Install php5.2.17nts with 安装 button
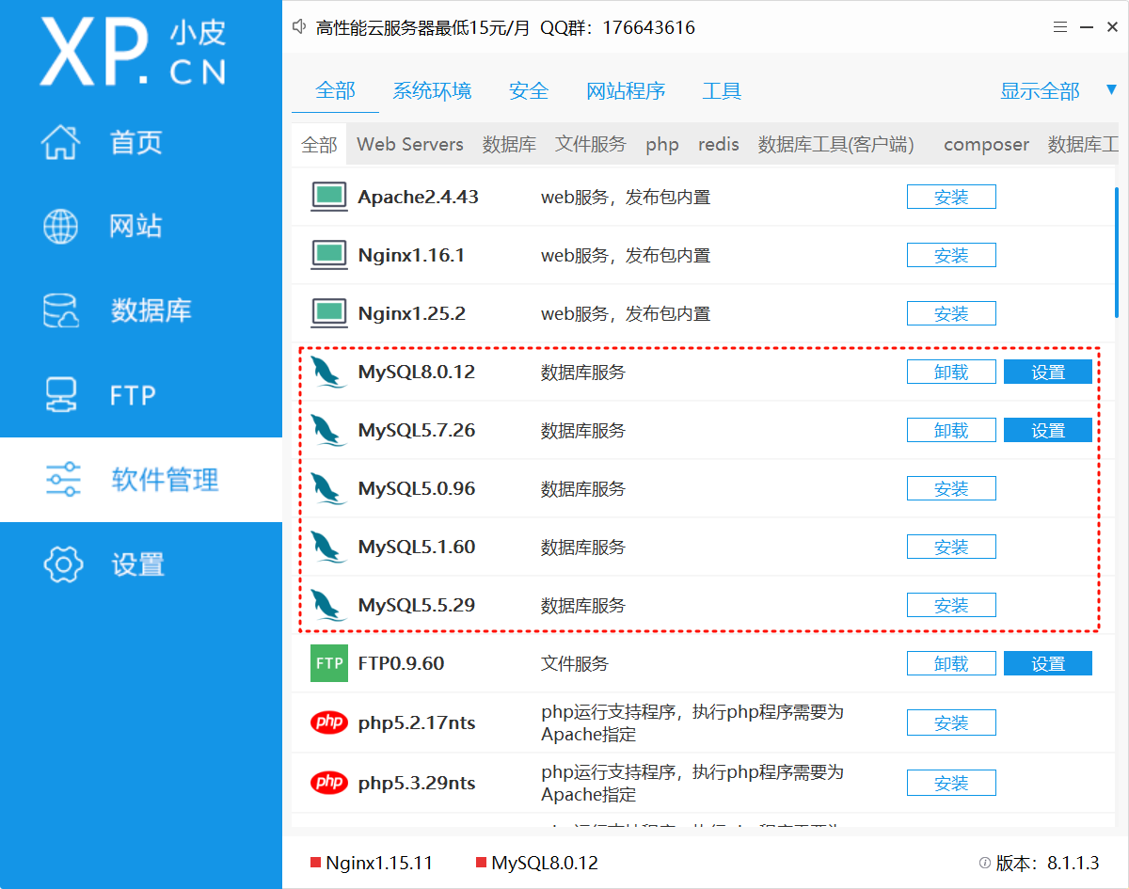This screenshot has height=889, width=1129. [x=951, y=722]
